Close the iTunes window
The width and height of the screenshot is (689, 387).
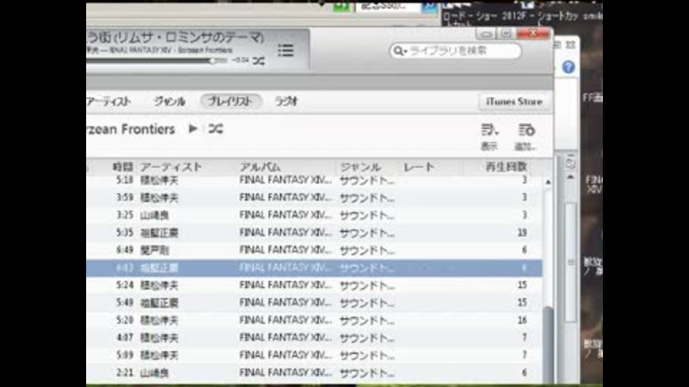point(533,34)
